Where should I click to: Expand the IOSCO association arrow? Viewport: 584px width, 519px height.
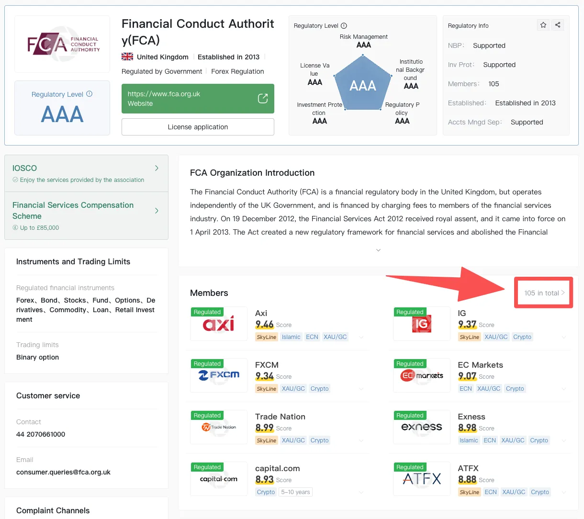(157, 168)
